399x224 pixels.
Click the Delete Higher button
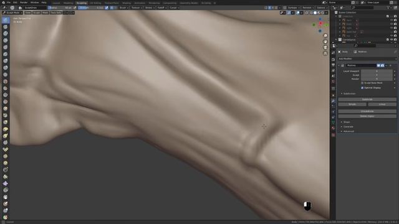point(367,116)
